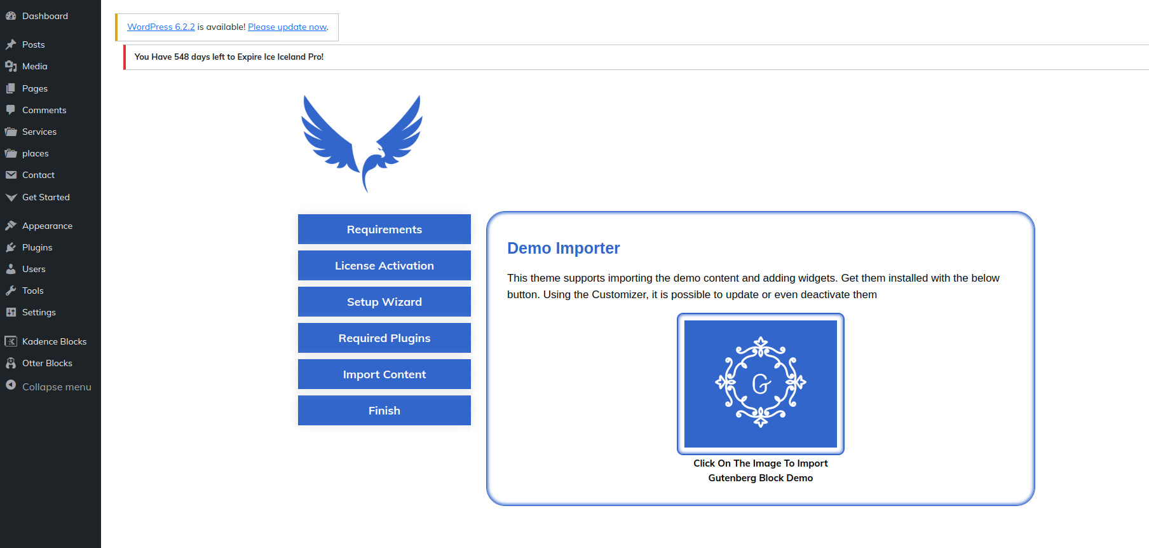Click the Contact envelope icon
This screenshot has width=1149, height=548.
[x=11, y=175]
